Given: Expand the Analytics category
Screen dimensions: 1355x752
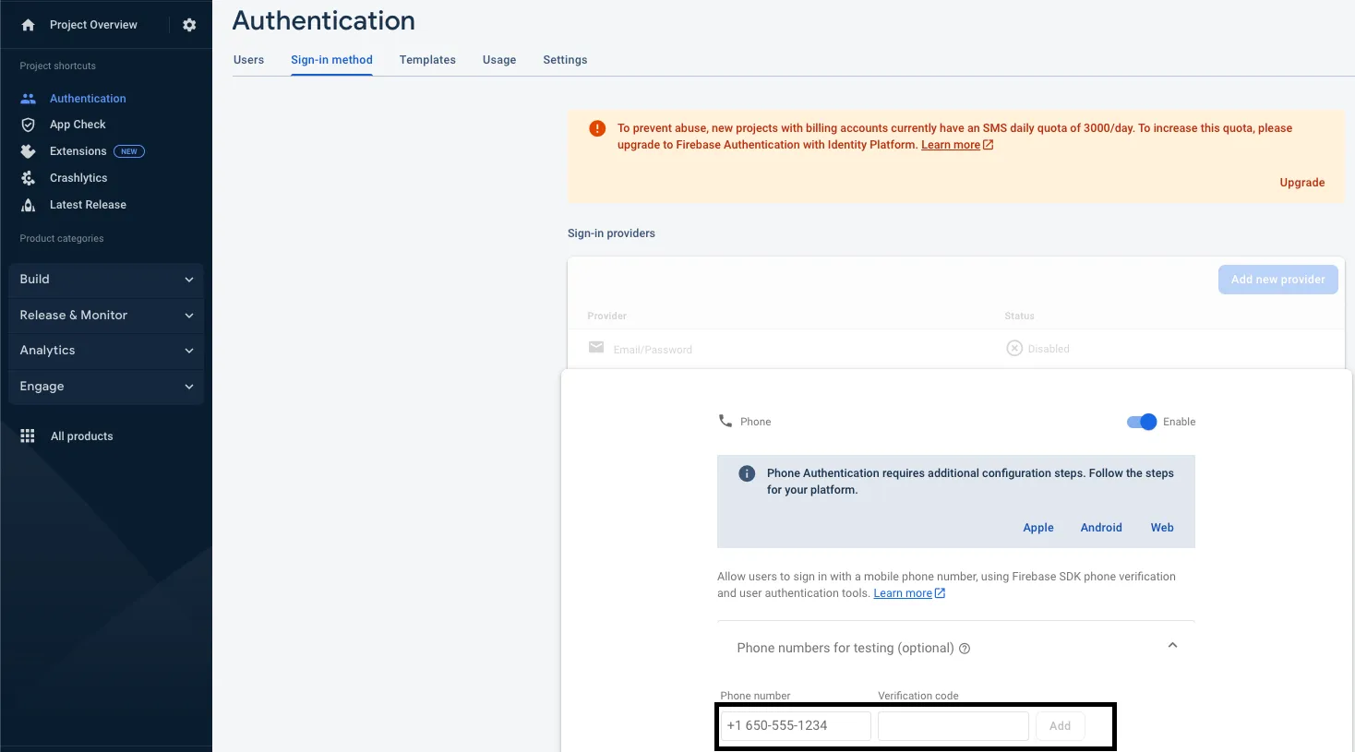Looking at the screenshot, I should [106, 351].
